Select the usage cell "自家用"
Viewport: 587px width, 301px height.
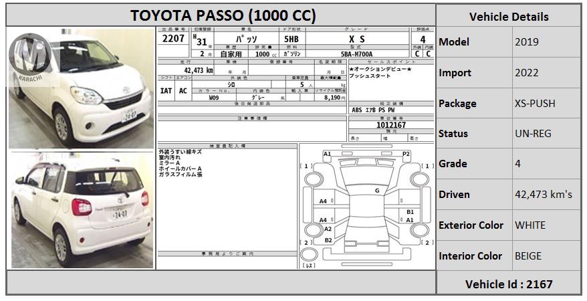coord(231,54)
